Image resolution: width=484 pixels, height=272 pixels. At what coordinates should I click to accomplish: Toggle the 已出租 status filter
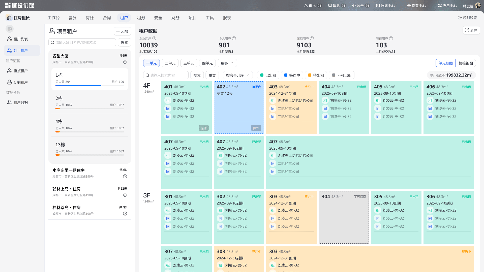[x=268, y=75]
